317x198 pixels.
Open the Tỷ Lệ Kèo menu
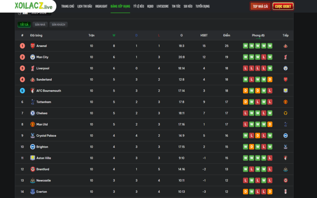click(139, 7)
